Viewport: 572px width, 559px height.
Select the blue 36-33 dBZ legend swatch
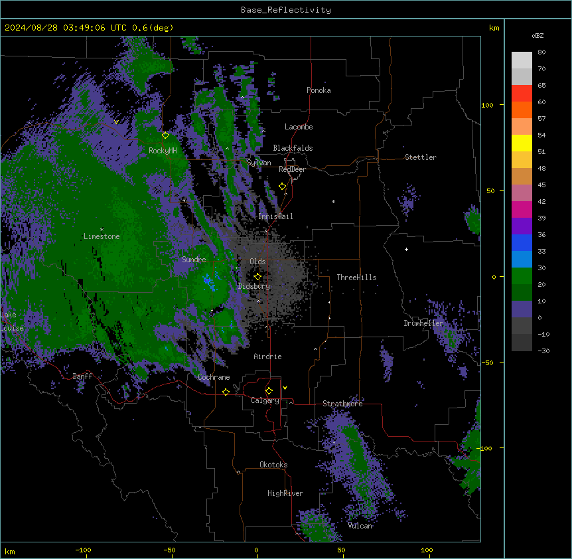pyautogui.click(x=522, y=242)
